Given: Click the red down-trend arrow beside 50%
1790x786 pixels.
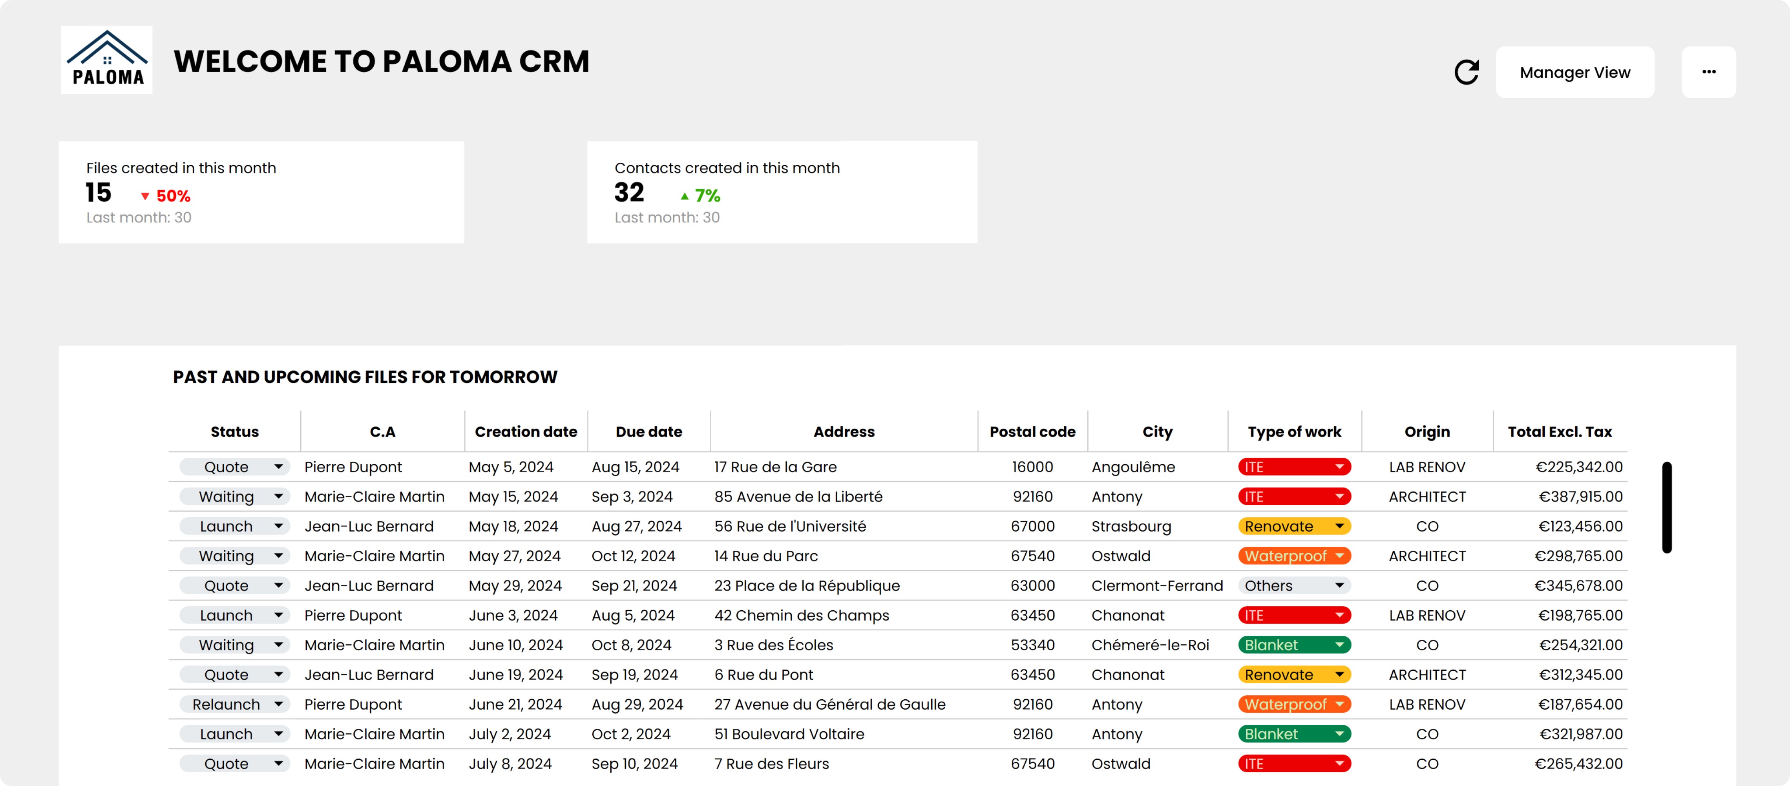Looking at the screenshot, I should (144, 196).
